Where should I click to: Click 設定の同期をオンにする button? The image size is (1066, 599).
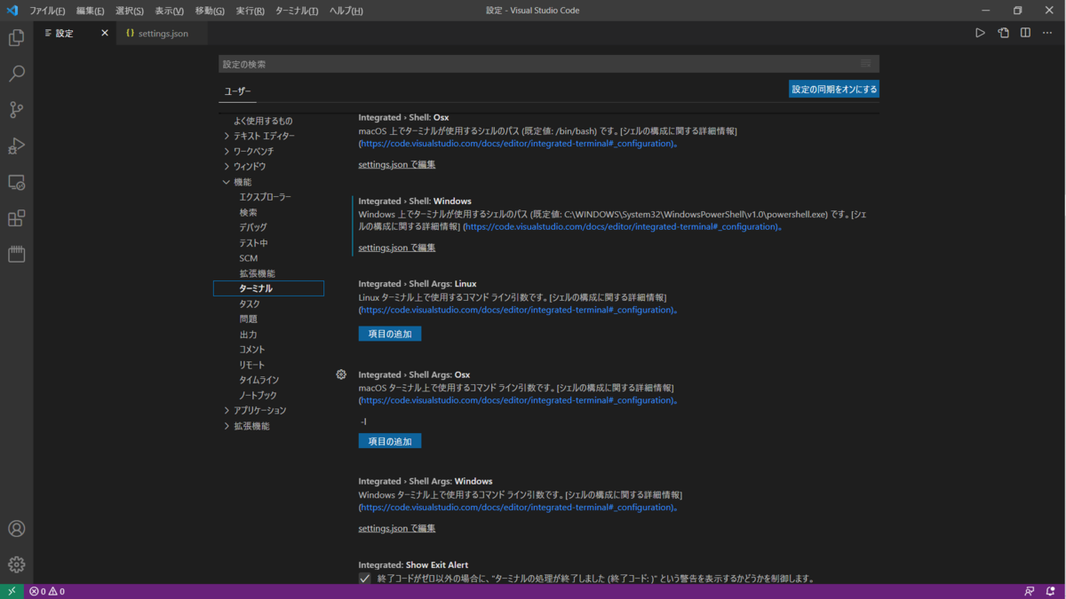[x=834, y=89]
